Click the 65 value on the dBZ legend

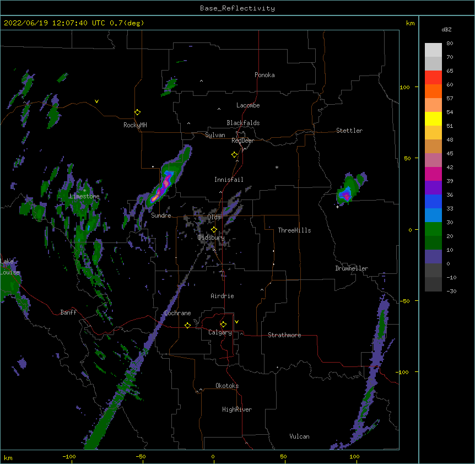pos(450,71)
